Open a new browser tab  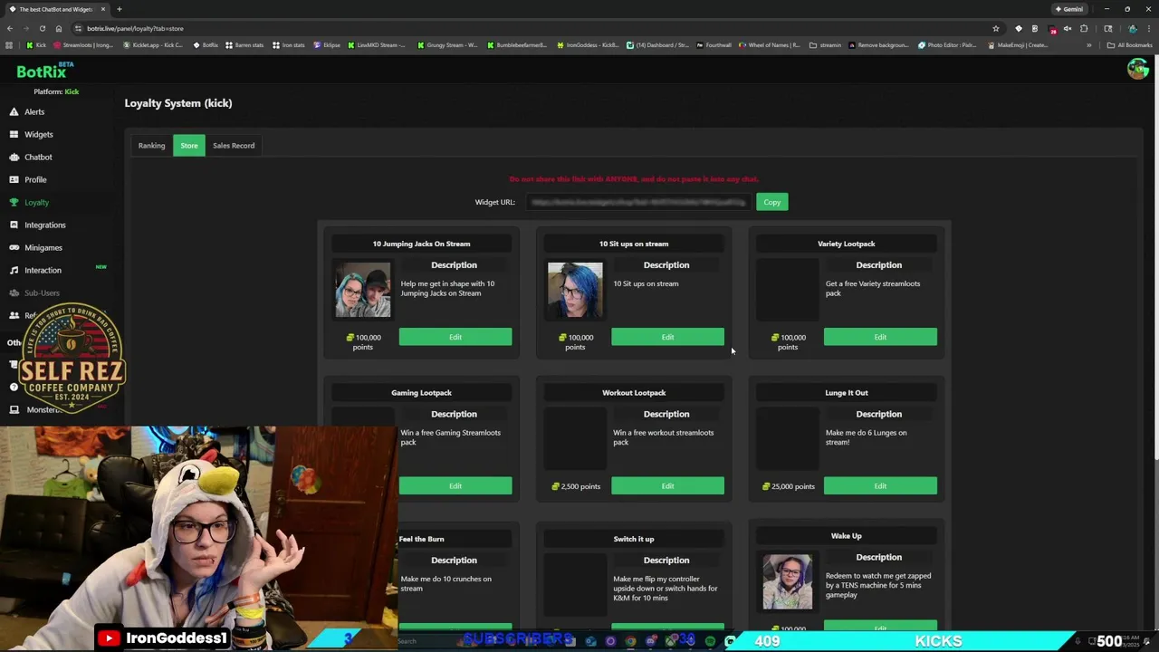119,9
